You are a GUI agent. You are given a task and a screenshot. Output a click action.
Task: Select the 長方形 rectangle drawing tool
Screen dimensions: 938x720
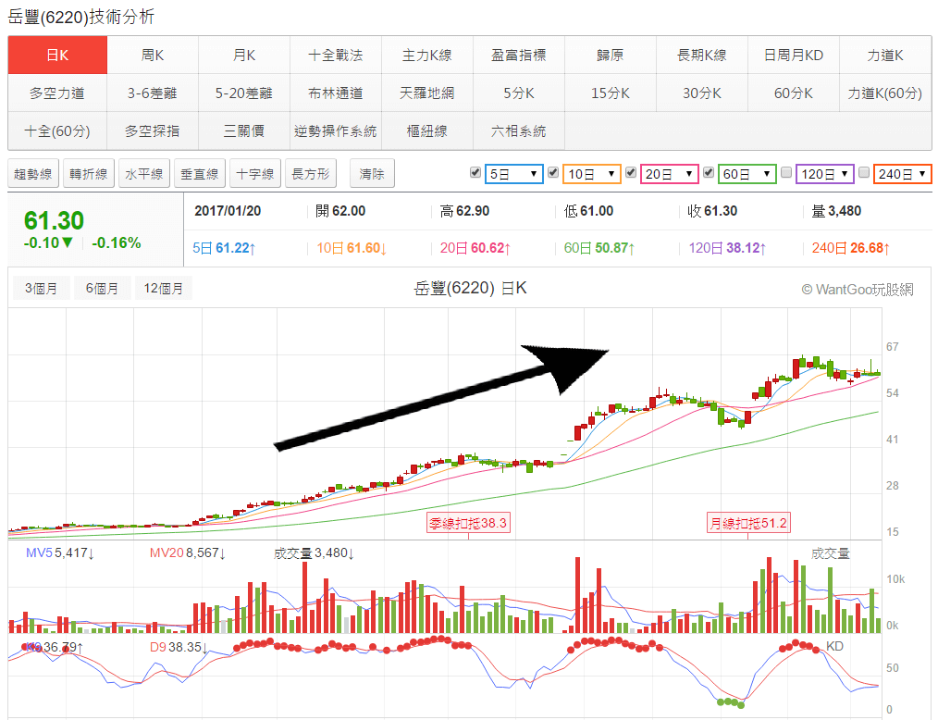click(309, 173)
